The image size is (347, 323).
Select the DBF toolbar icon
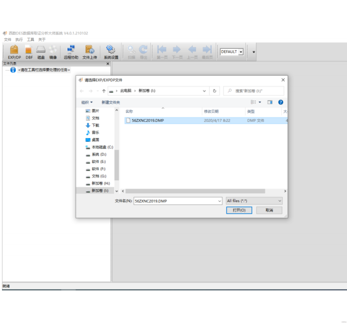29,52
